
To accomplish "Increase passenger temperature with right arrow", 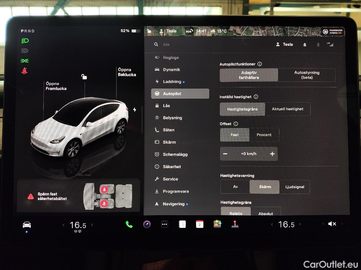I will 300,224.
